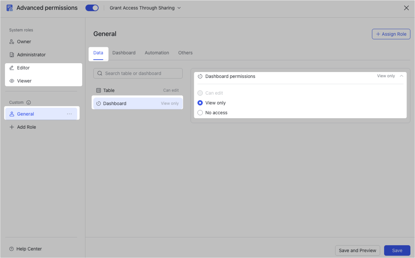Click the Dashboard row gauge icon
This screenshot has width=415, height=258.
[99, 103]
